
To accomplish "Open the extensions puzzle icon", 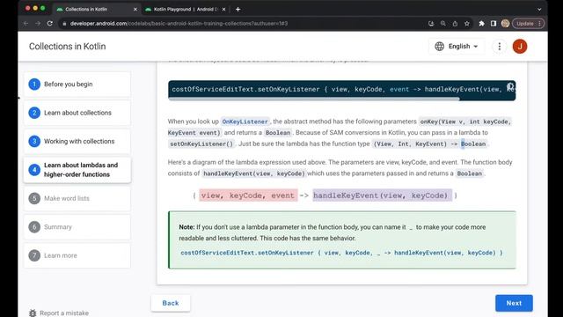I will pyautogui.click(x=481, y=24).
